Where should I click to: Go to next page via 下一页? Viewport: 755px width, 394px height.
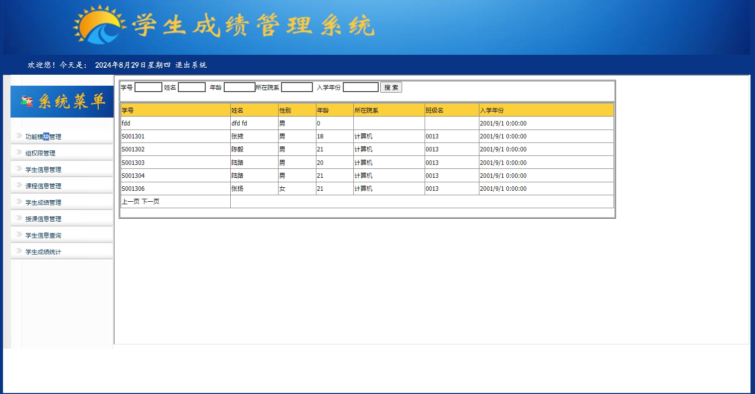click(151, 202)
